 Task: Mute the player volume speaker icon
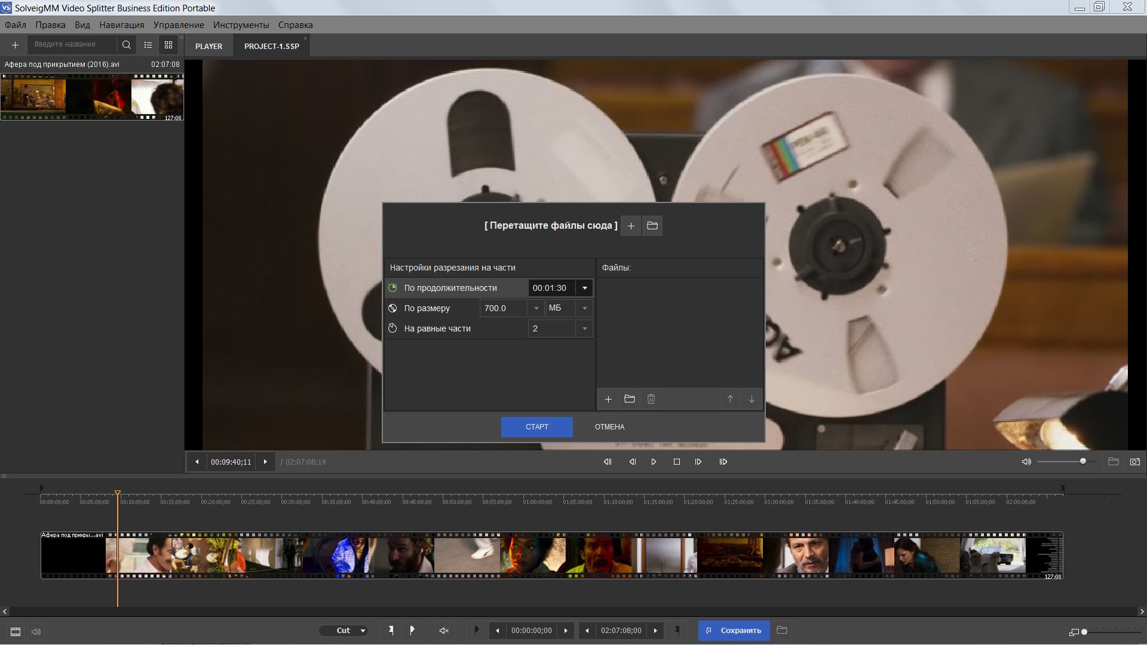pyautogui.click(x=1026, y=462)
